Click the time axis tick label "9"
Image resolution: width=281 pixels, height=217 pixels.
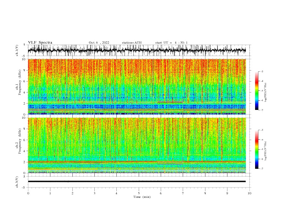(227, 193)
